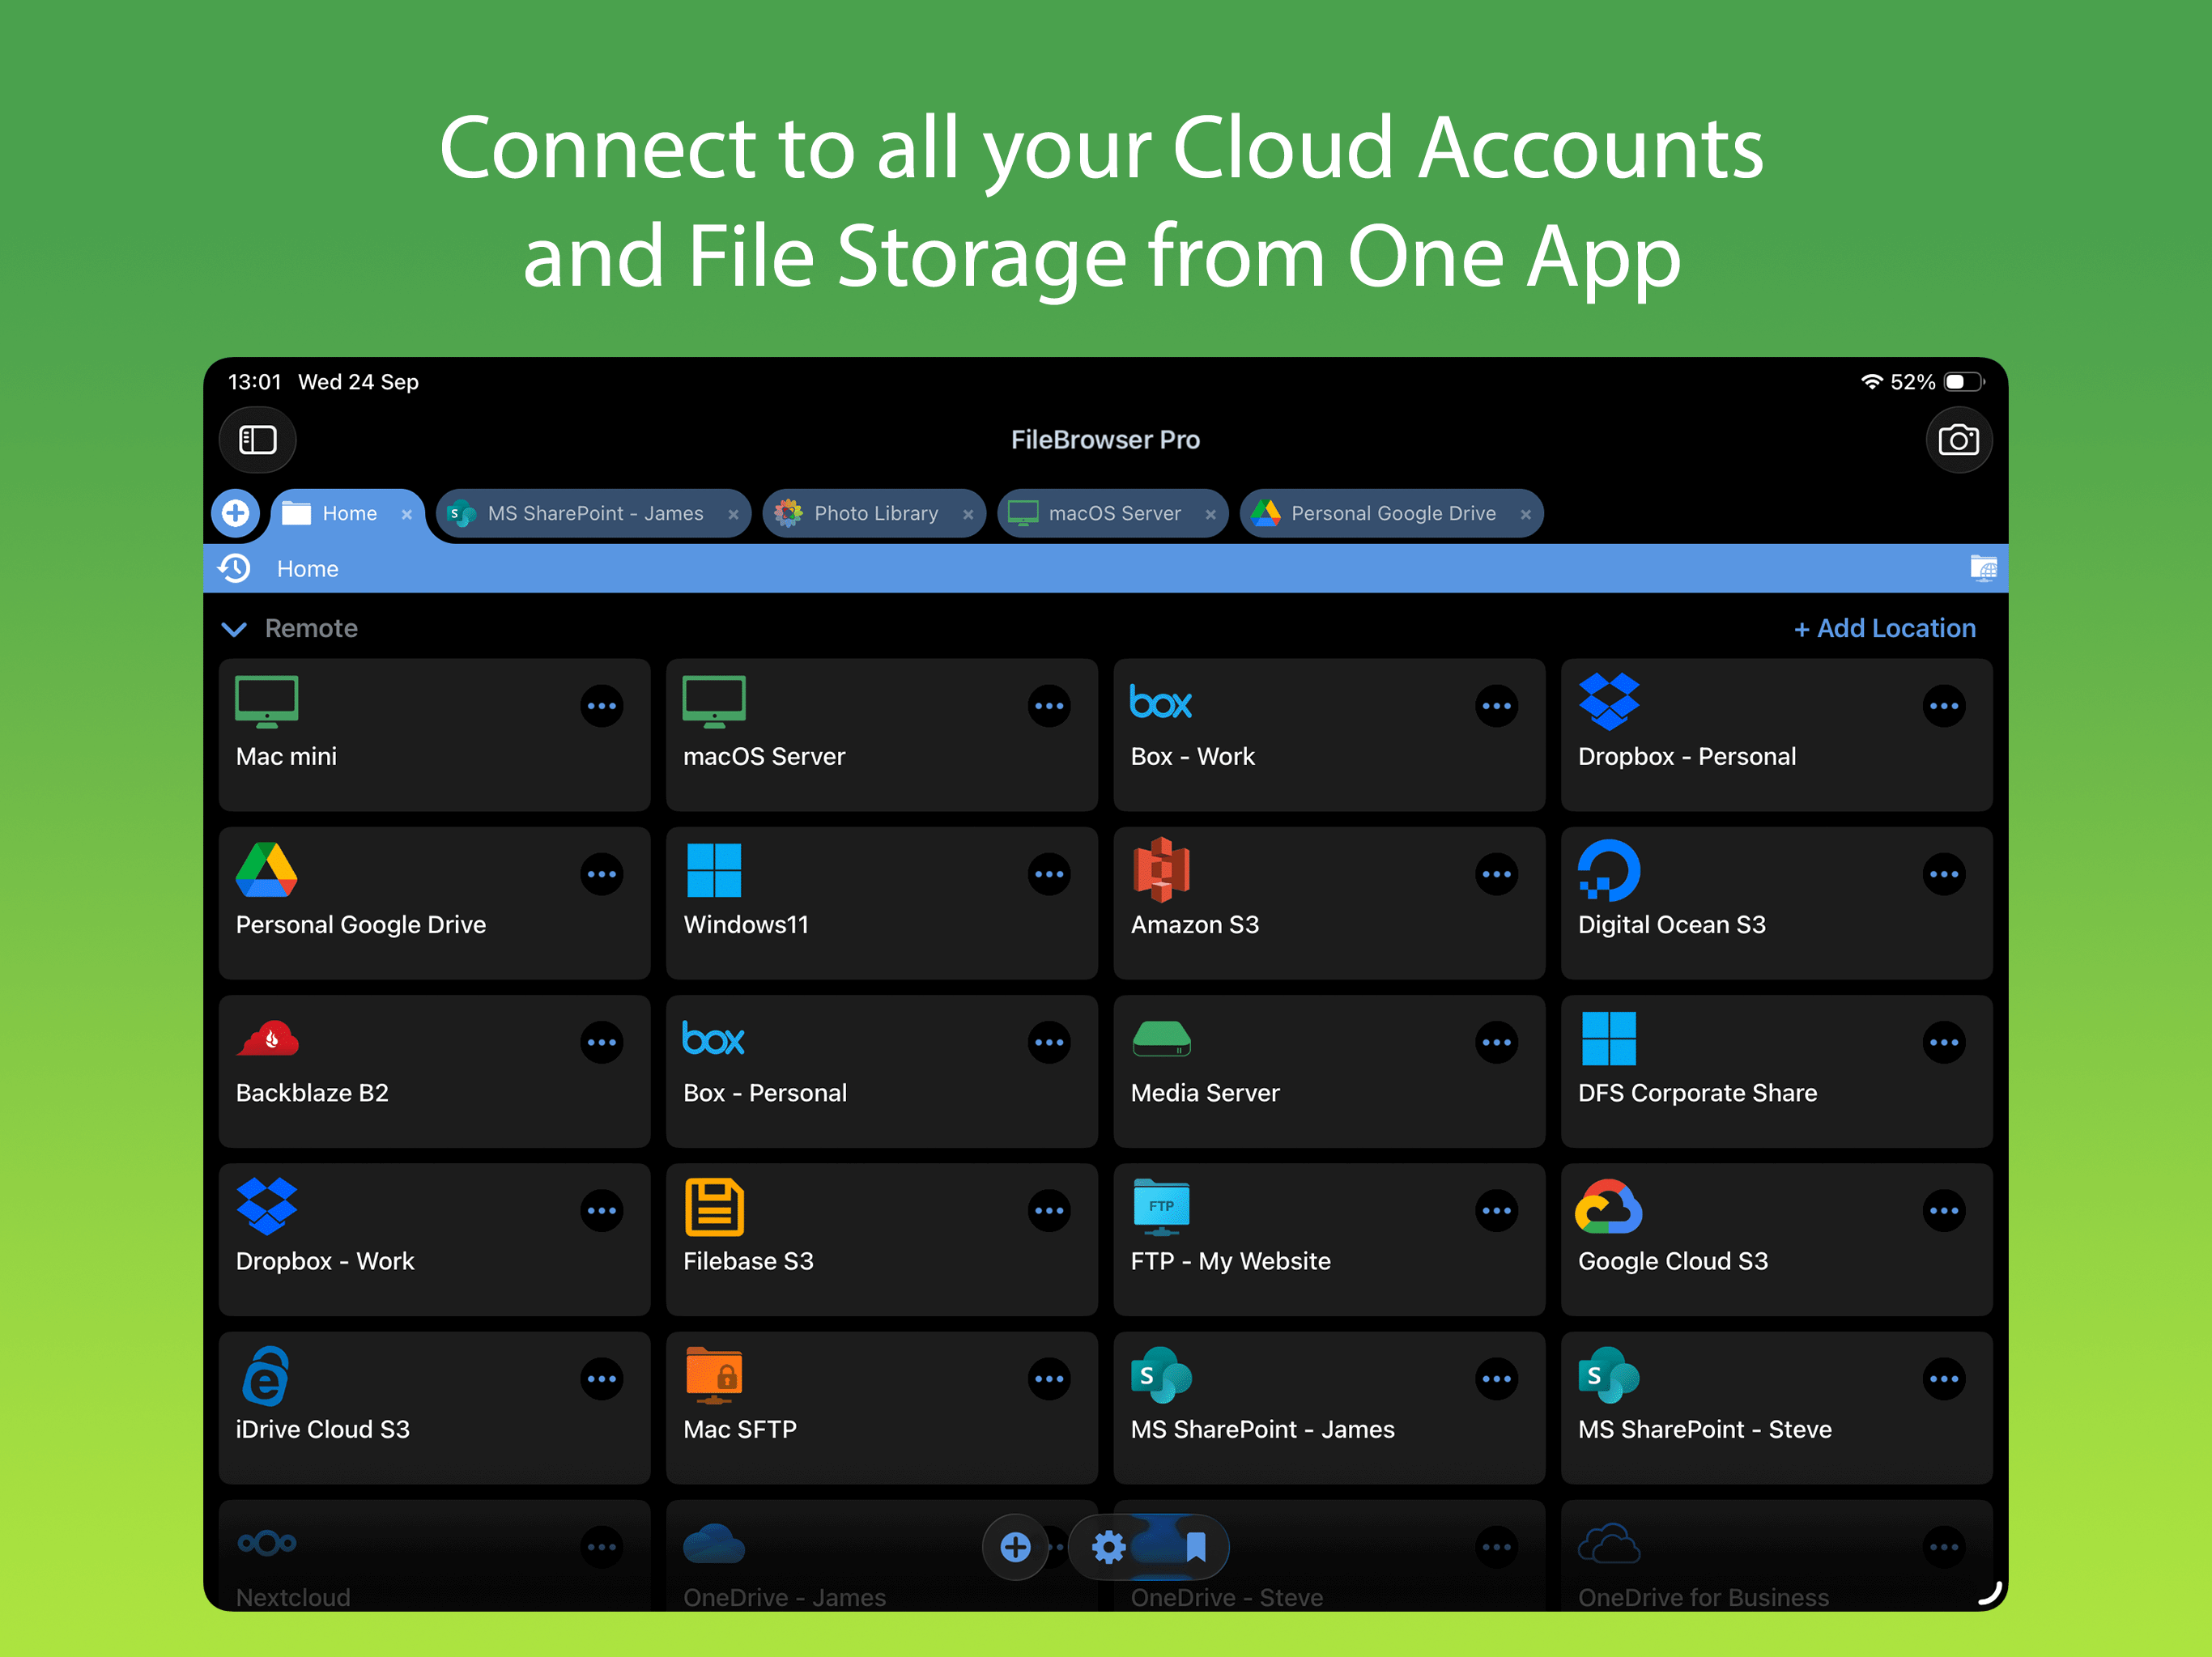Open more options for Dropbox - Personal
The width and height of the screenshot is (2212, 1657).
point(1943,706)
